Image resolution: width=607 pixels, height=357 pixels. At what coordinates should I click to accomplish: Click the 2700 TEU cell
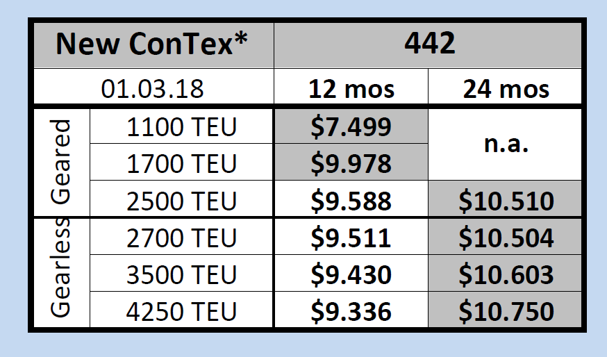[x=182, y=238]
